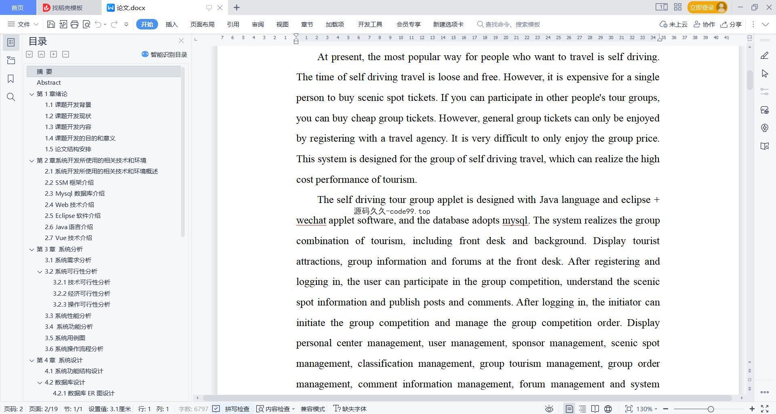Select Abstract in outline

pyautogui.click(x=48, y=83)
